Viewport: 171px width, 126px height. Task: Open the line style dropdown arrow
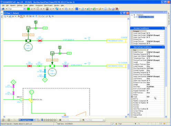point(44,9)
